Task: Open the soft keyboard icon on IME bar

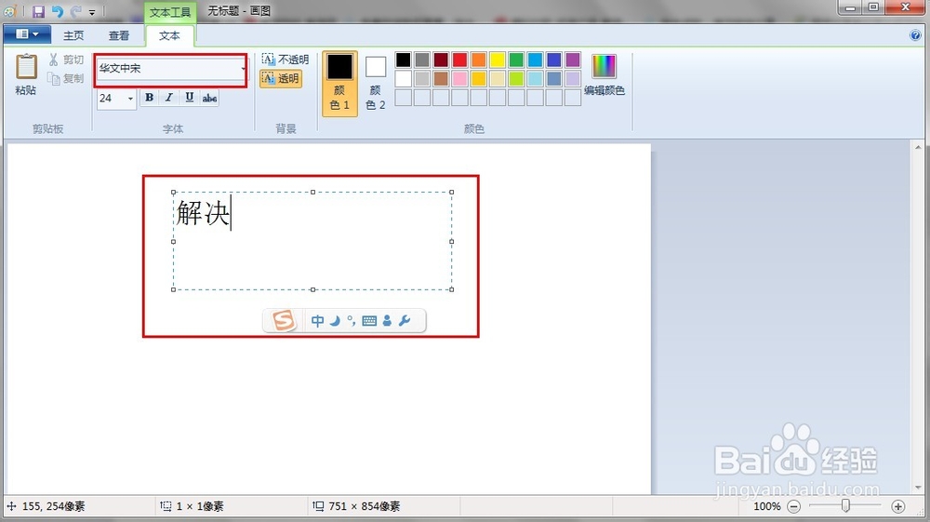Action: [369, 321]
